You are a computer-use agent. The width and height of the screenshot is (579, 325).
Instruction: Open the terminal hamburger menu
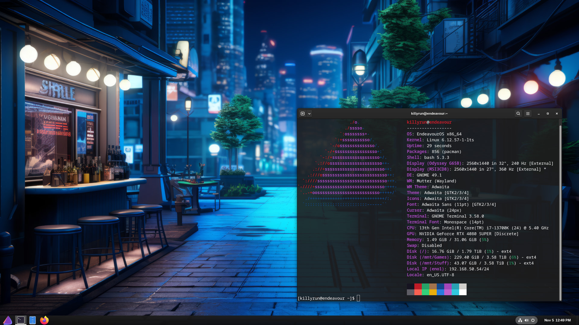(x=528, y=113)
